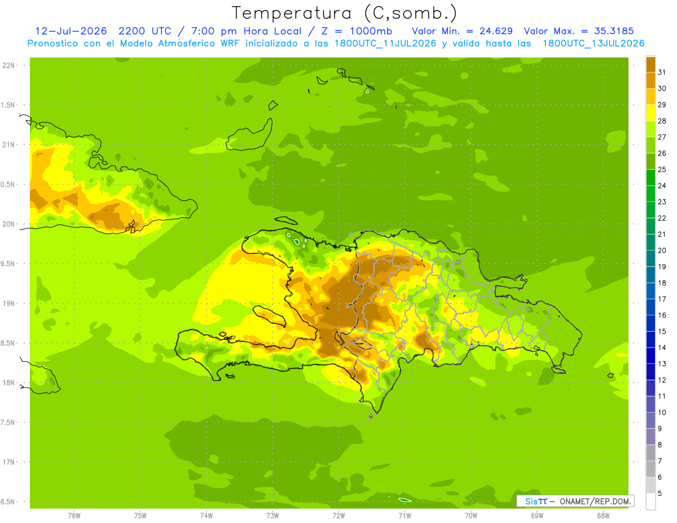
Task: Click the '21N' latitude axis label
Action: [8, 144]
